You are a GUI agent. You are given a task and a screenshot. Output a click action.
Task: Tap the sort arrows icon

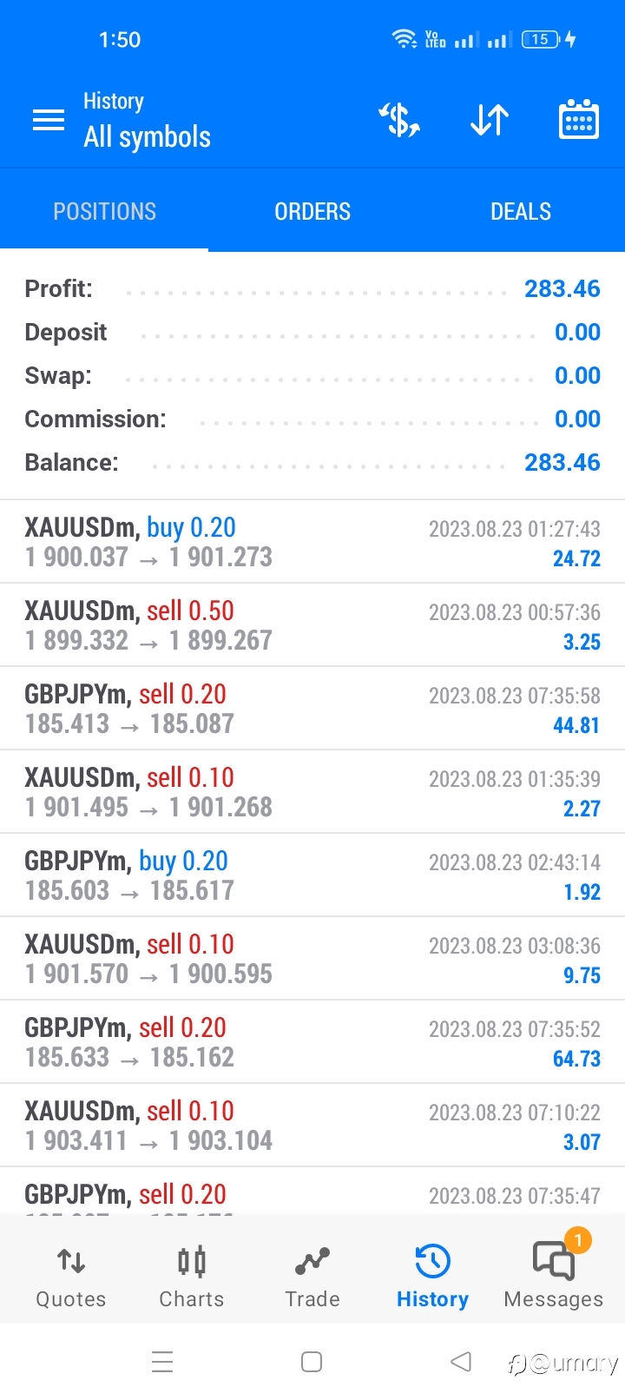pyautogui.click(x=490, y=120)
